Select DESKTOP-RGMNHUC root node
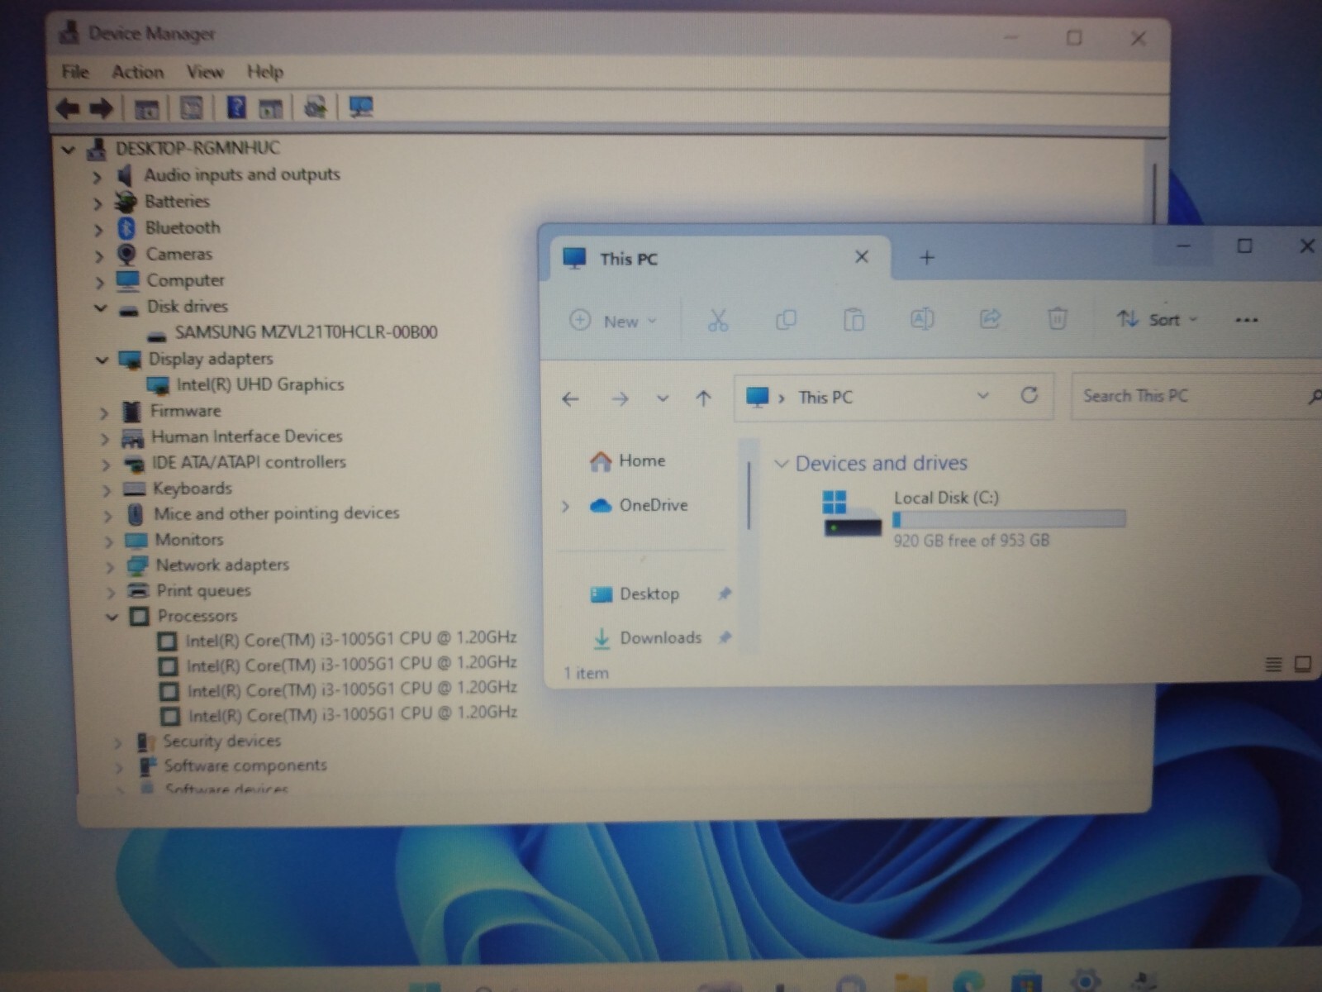 point(197,148)
